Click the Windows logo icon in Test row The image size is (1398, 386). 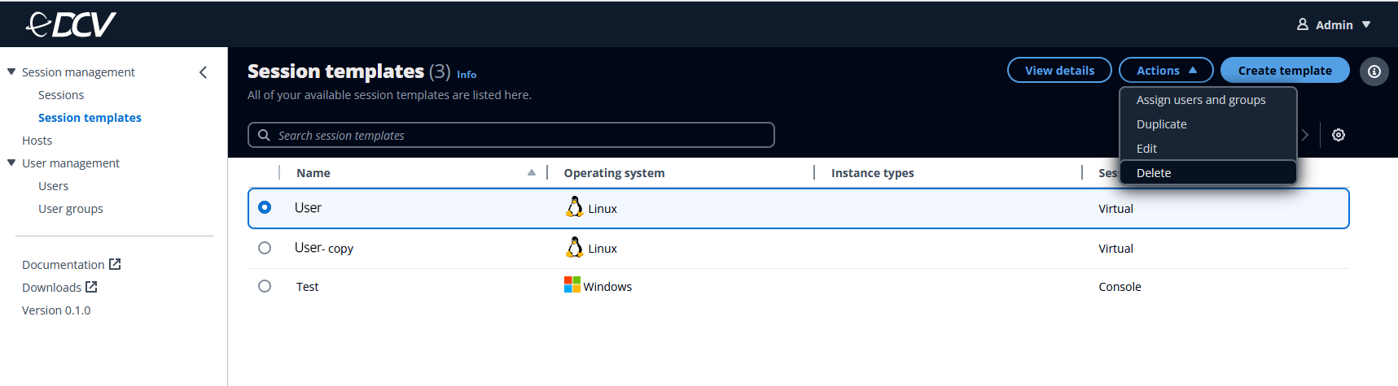[x=572, y=284]
